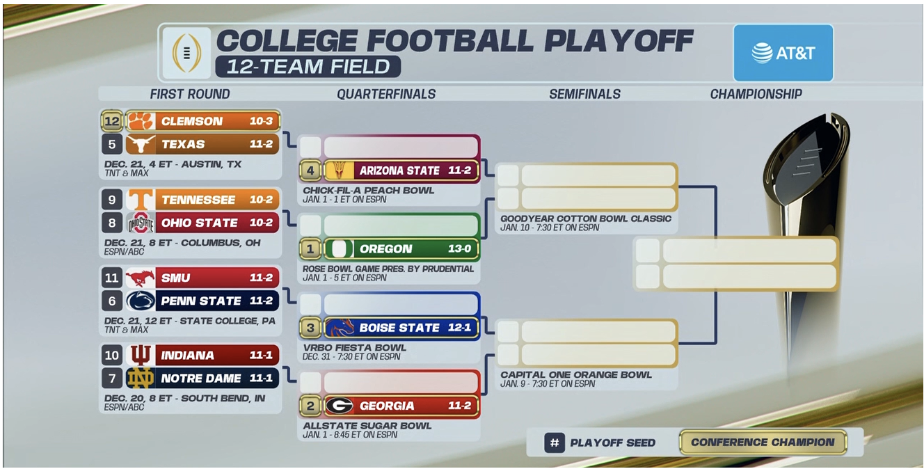The height and width of the screenshot is (469, 924).
Task: Click the Indiana number 10 seed box
Action: pyautogui.click(x=111, y=356)
